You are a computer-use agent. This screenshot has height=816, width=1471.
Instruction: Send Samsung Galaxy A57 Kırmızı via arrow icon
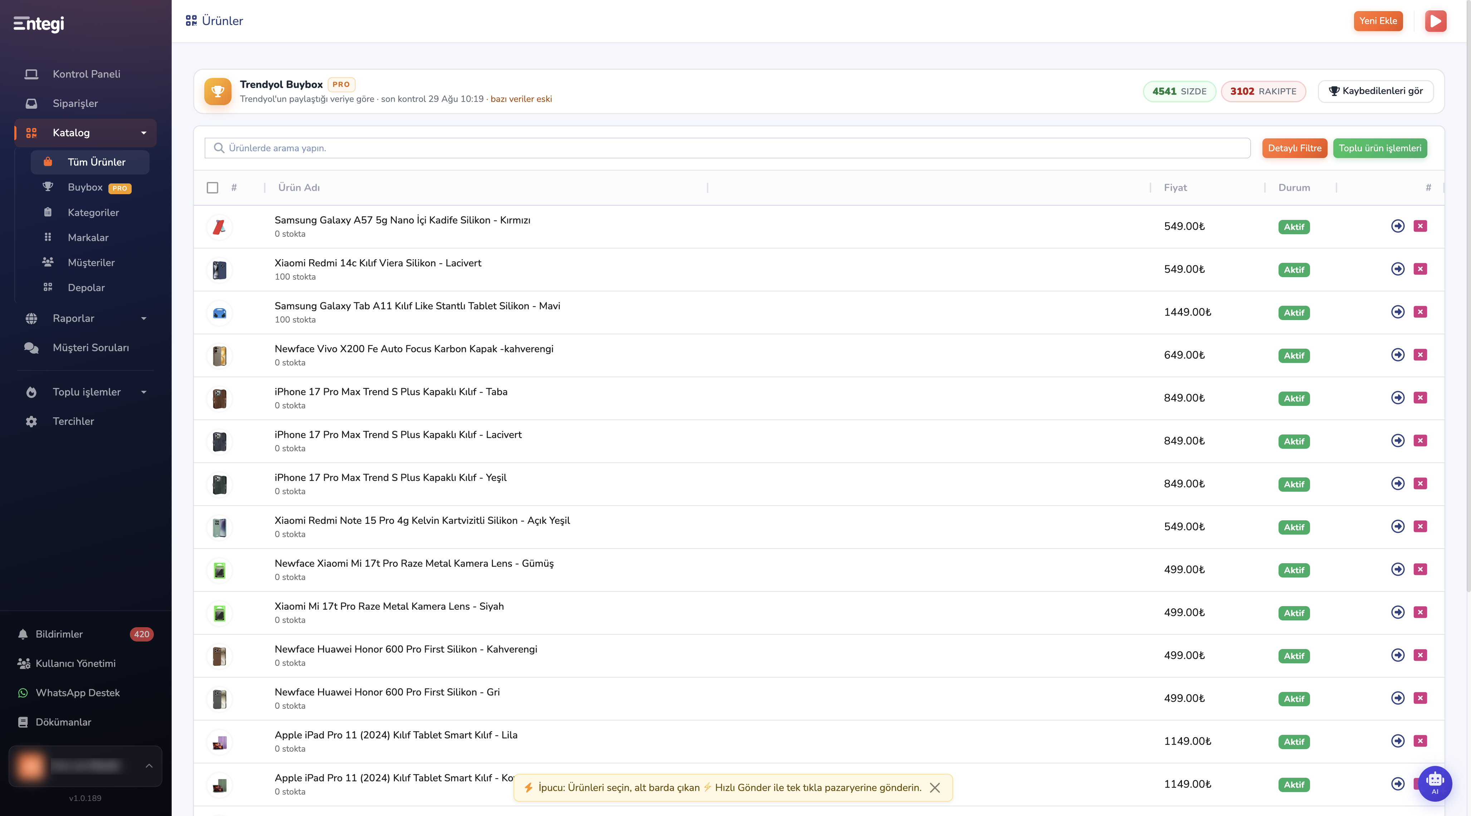pyautogui.click(x=1397, y=226)
